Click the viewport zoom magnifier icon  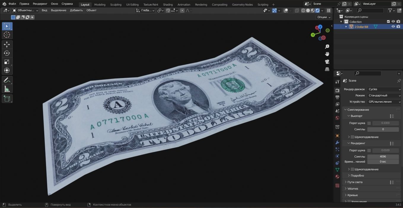tap(327, 47)
